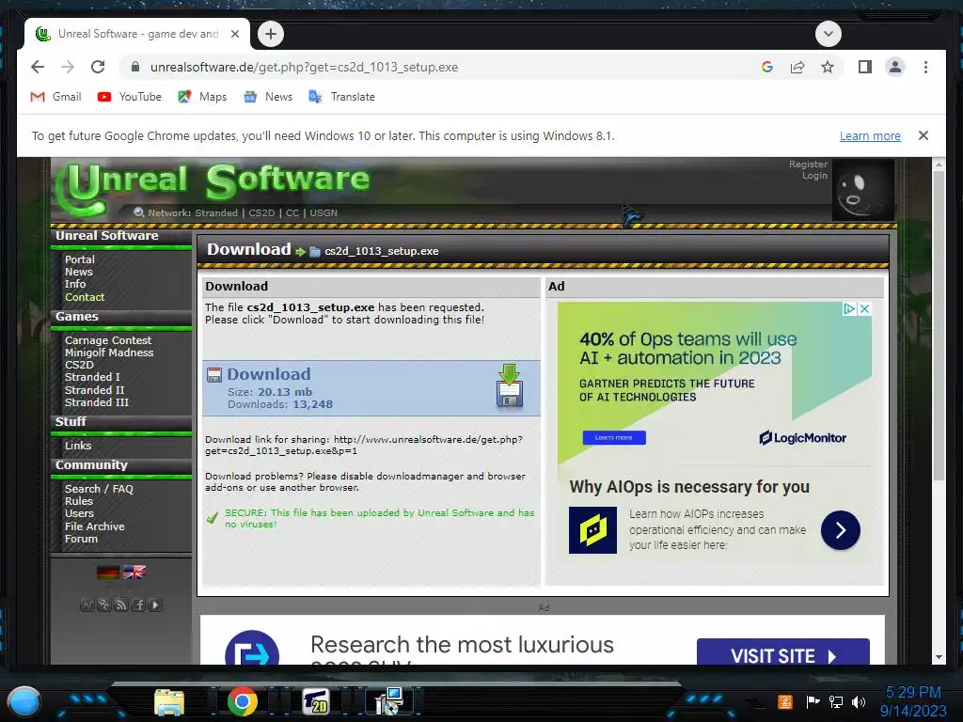View site security lock info
The height and width of the screenshot is (722, 963).
pyautogui.click(x=135, y=67)
